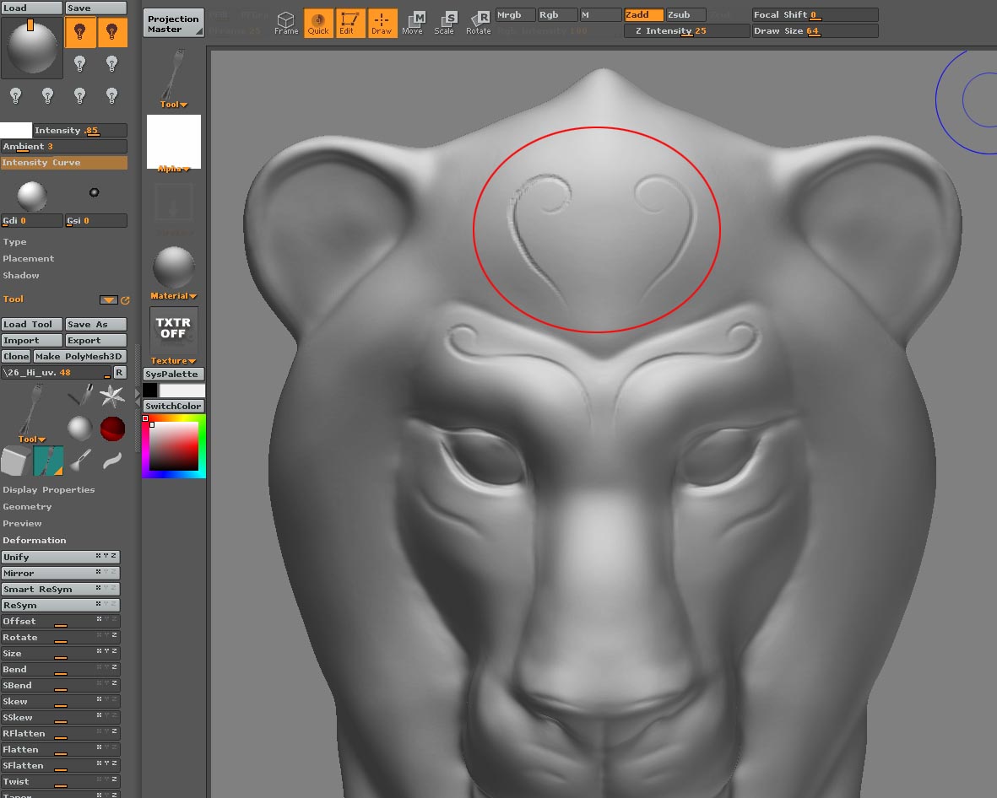Toggle Draw mode in the top toolbar

(382, 23)
